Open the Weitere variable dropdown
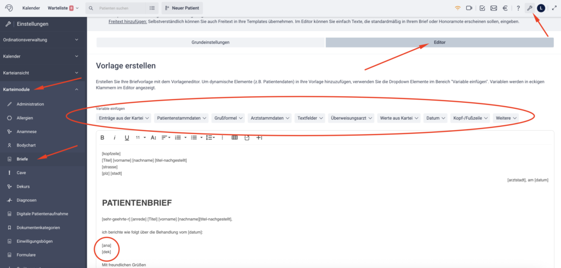The height and width of the screenshot is (268, 561). (x=506, y=118)
